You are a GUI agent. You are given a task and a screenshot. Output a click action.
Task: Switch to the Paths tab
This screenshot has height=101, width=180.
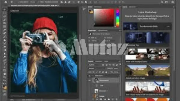pyautogui.click(x=106, y=61)
